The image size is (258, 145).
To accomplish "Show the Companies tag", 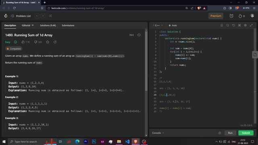I will [x=14, y=49].
